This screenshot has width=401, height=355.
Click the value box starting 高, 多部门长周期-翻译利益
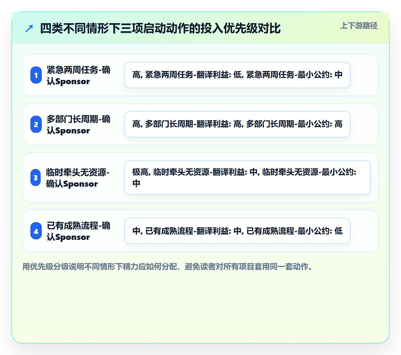point(237,124)
